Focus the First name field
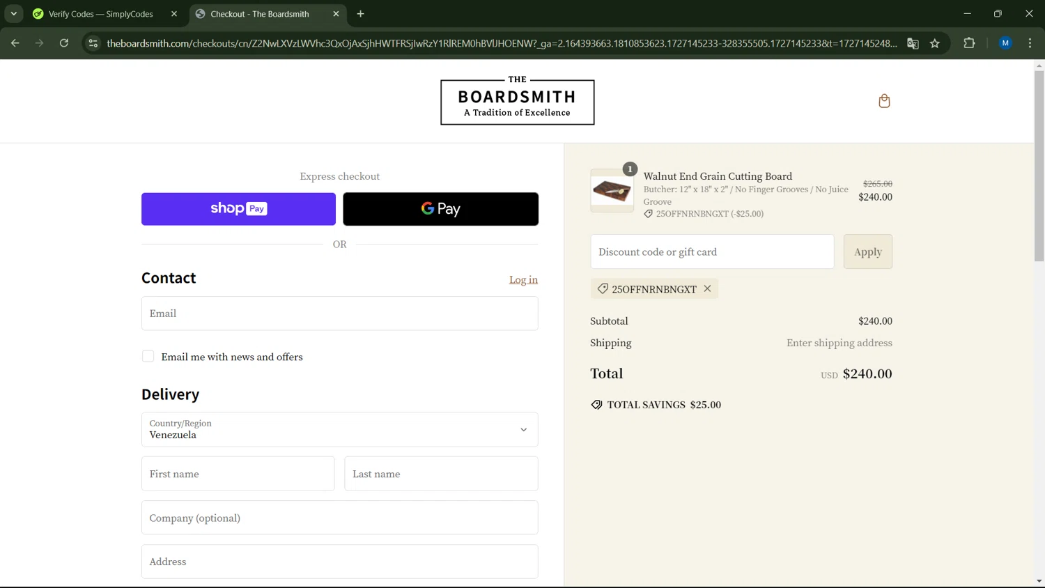The width and height of the screenshot is (1045, 588). (x=238, y=474)
